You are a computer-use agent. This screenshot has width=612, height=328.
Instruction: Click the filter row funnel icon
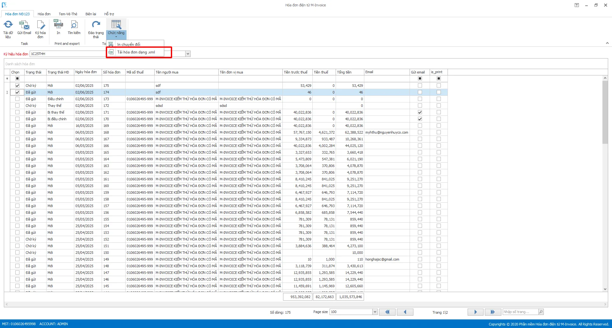(7, 79)
